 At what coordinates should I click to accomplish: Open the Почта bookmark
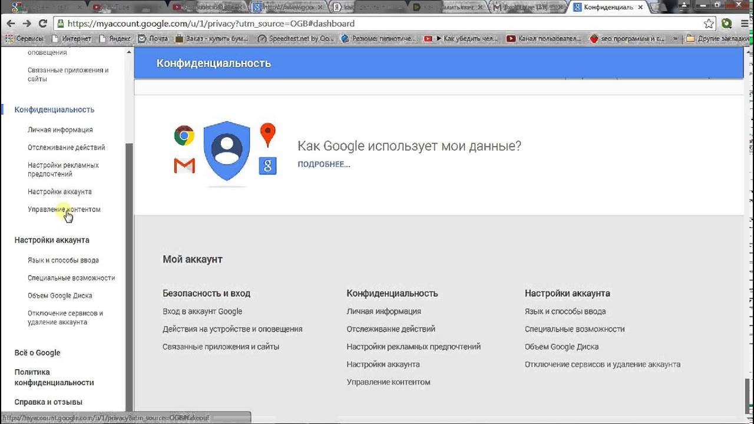pos(153,38)
